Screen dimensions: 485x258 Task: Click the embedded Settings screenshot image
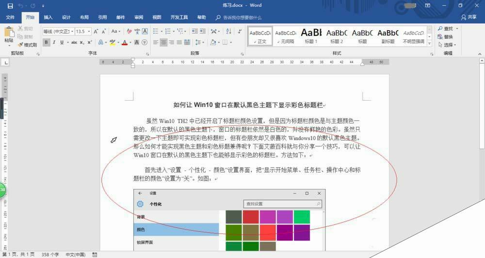[x=229, y=220]
